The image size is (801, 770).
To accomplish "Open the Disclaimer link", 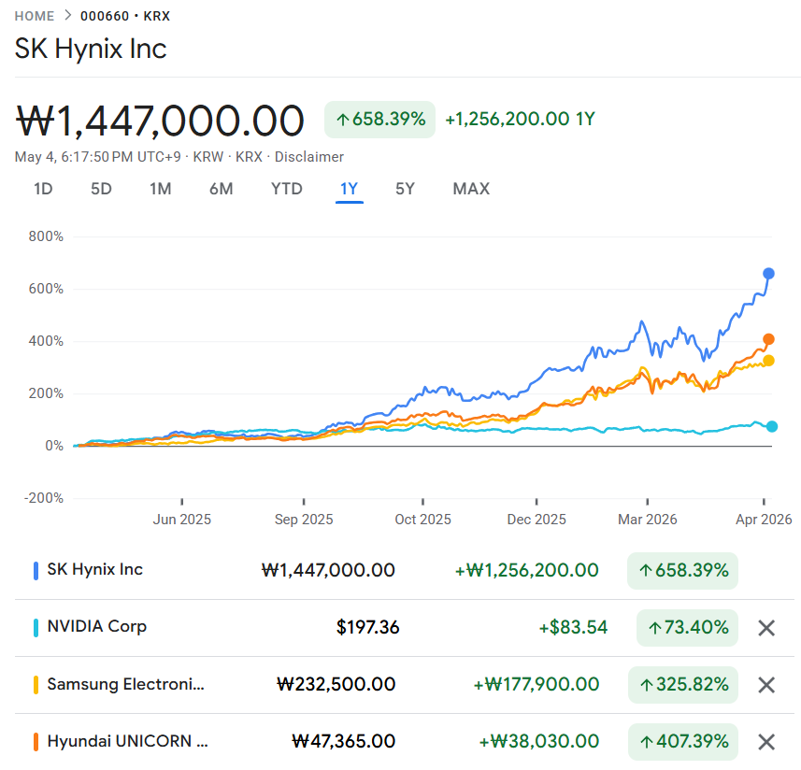I will click(x=309, y=157).
